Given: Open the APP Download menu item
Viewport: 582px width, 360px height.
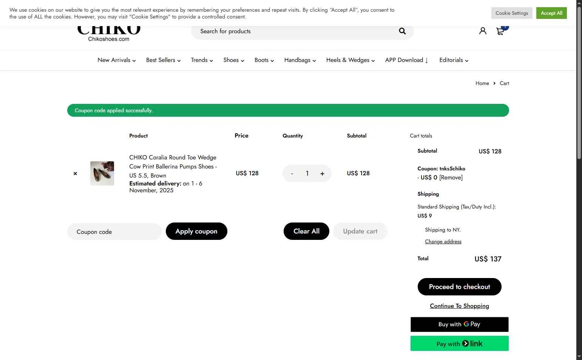Looking at the screenshot, I should coord(406,60).
